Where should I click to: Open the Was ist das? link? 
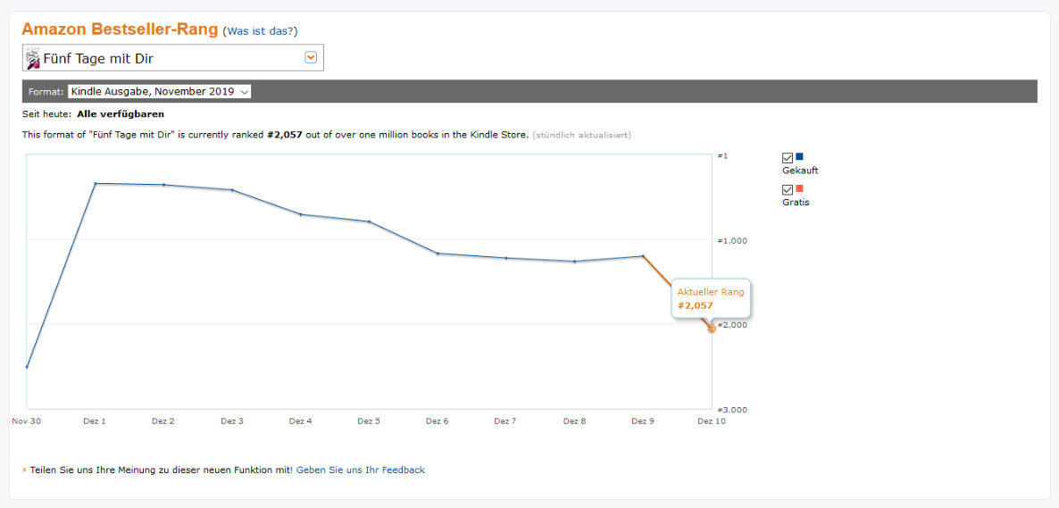point(260,31)
